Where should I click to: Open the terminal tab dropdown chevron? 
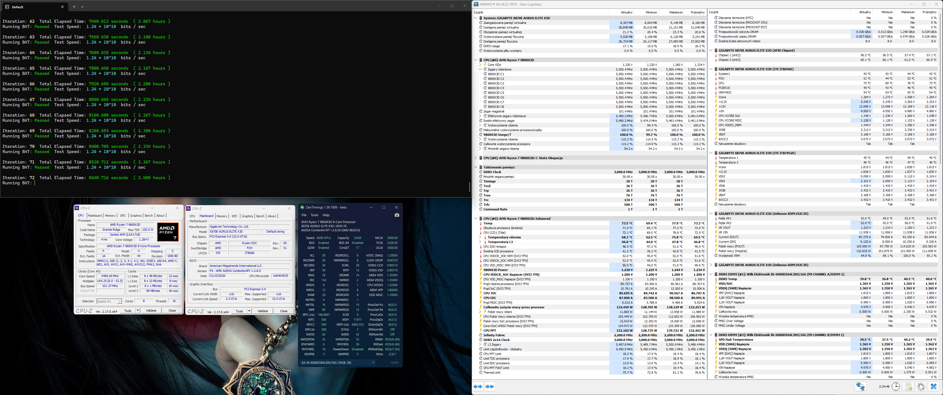[x=82, y=7]
